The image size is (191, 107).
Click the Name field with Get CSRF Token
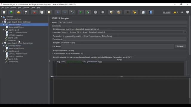pos(122,22)
